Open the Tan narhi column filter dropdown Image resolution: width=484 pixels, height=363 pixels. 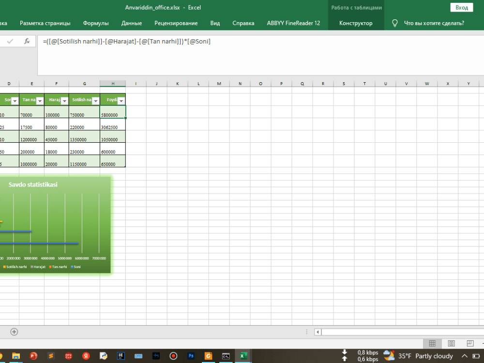pyautogui.click(x=40, y=101)
